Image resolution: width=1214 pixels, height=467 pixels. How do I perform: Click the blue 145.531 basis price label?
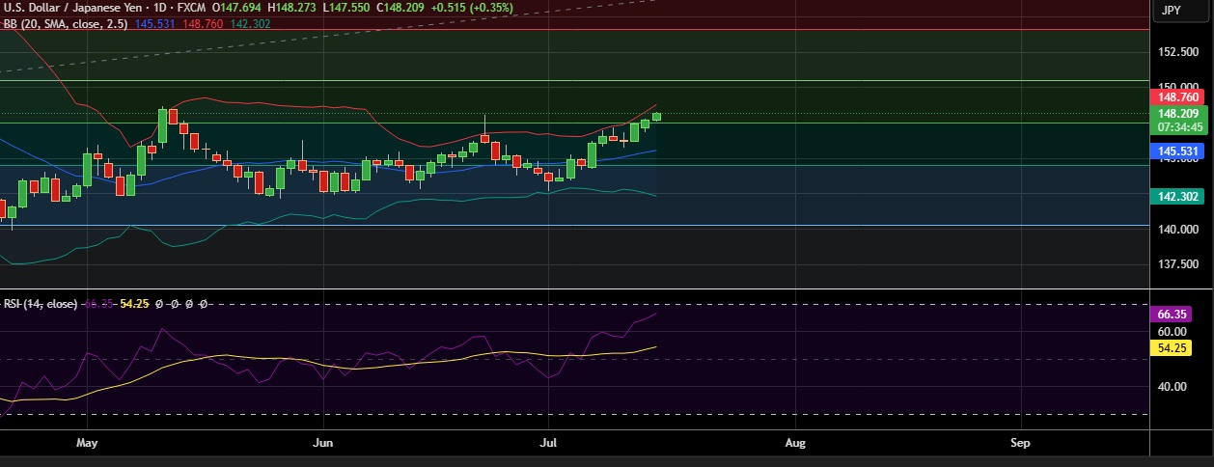point(1176,151)
